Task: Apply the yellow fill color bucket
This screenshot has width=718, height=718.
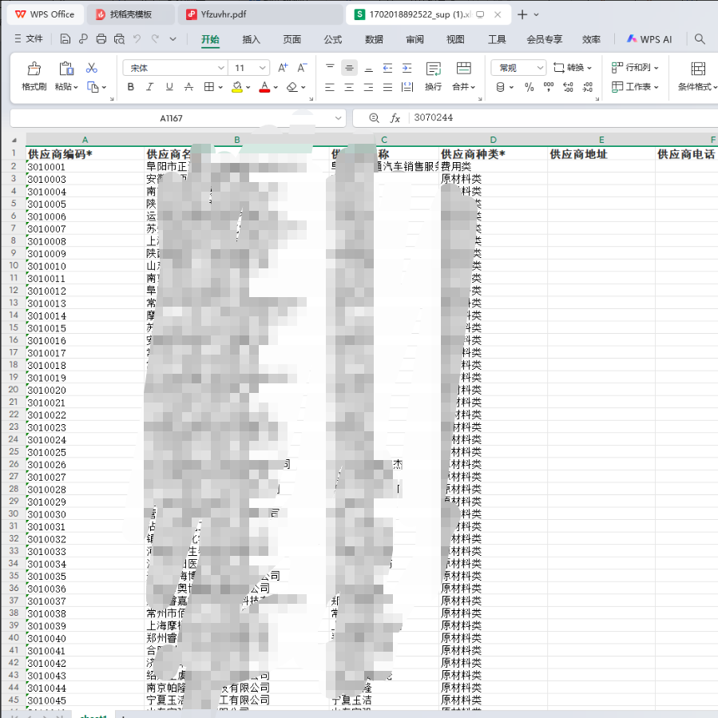Action: (237, 87)
